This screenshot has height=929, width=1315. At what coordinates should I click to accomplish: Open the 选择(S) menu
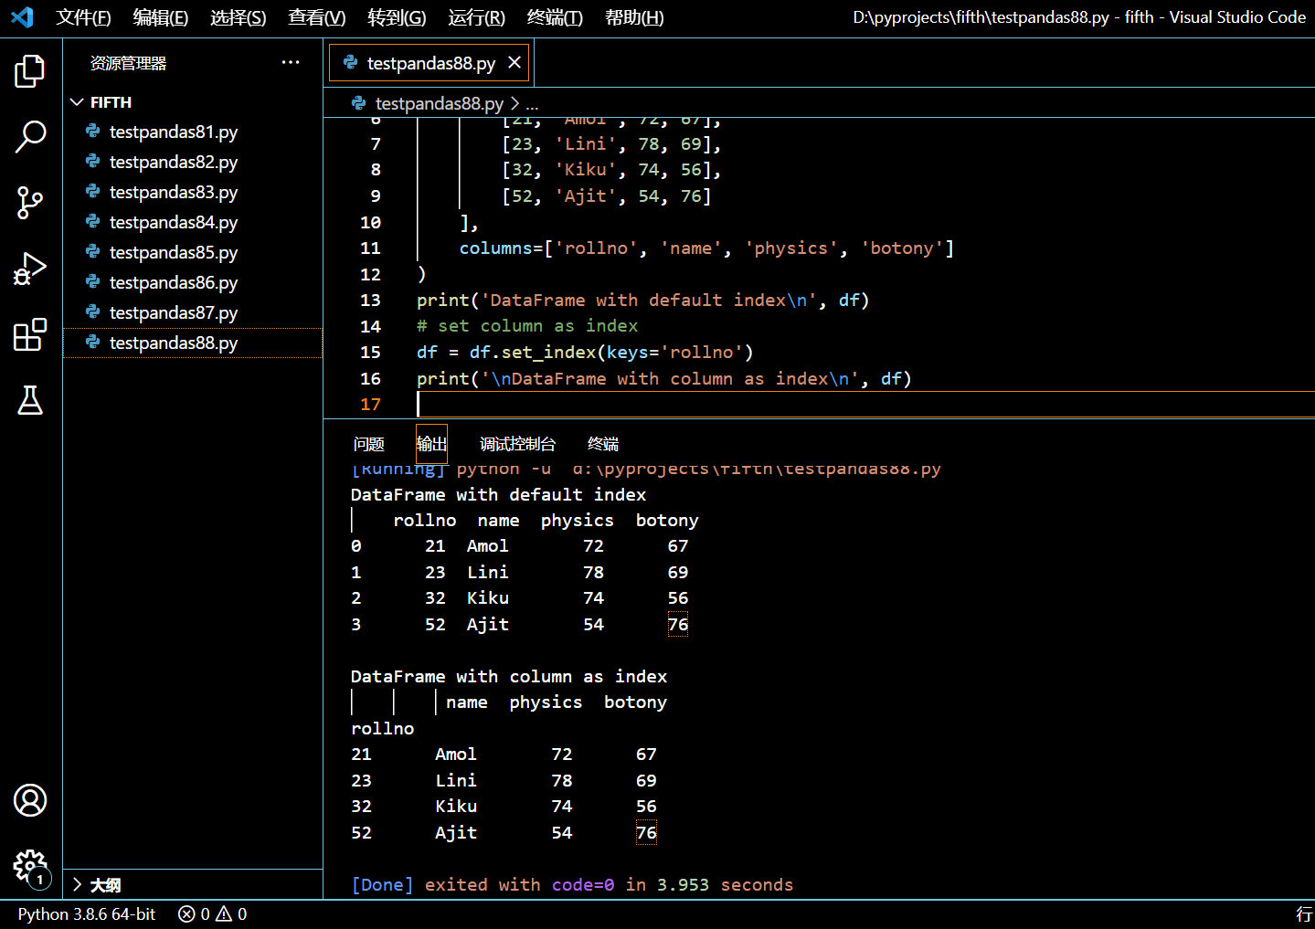pyautogui.click(x=238, y=17)
